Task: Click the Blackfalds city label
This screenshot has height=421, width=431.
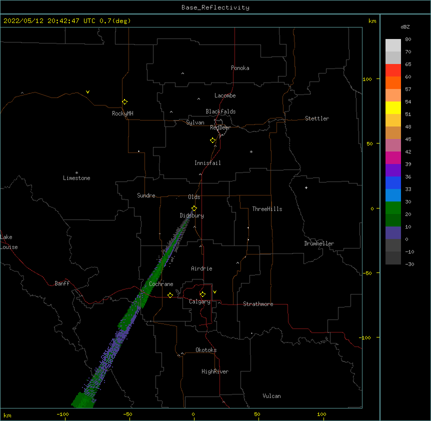Action: click(x=220, y=111)
